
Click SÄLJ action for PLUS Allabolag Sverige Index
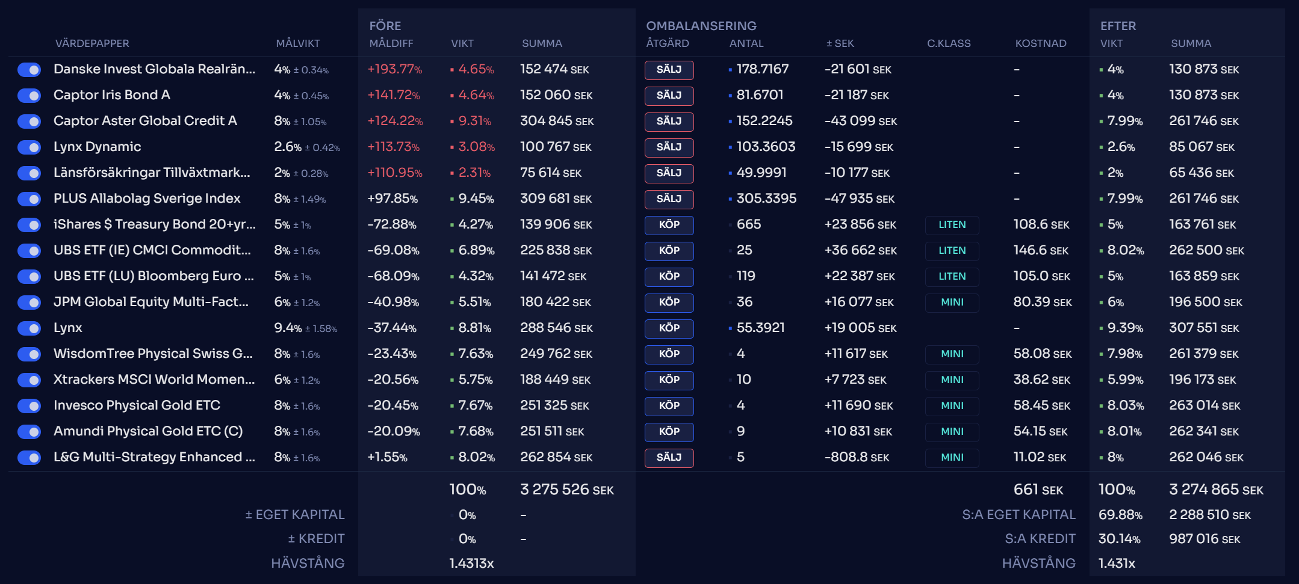[669, 199]
